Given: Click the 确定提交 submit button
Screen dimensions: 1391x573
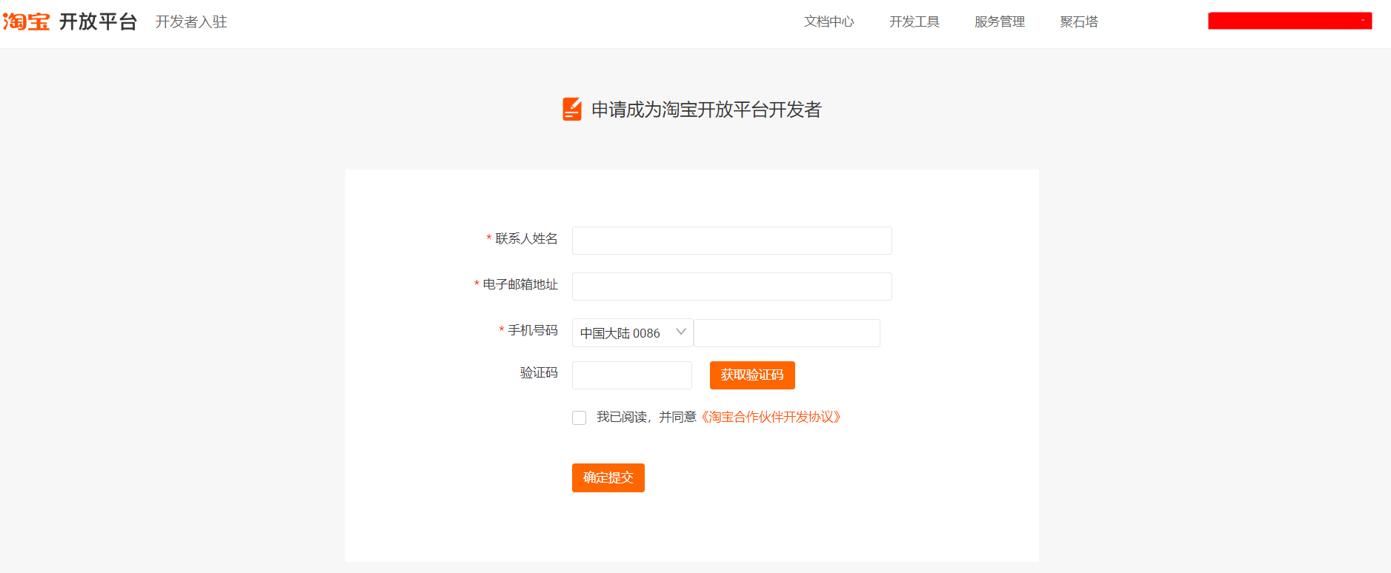Looking at the screenshot, I should point(608,477).
